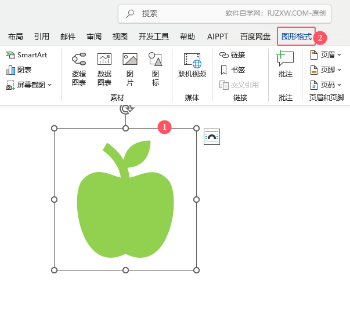The width and height of the screenshot is (350, 318).
Task: Insert 联机视频 online video
Action: [x=192, y=65]
